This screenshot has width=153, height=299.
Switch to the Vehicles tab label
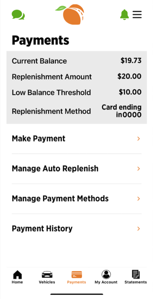[x=47, y=282]
